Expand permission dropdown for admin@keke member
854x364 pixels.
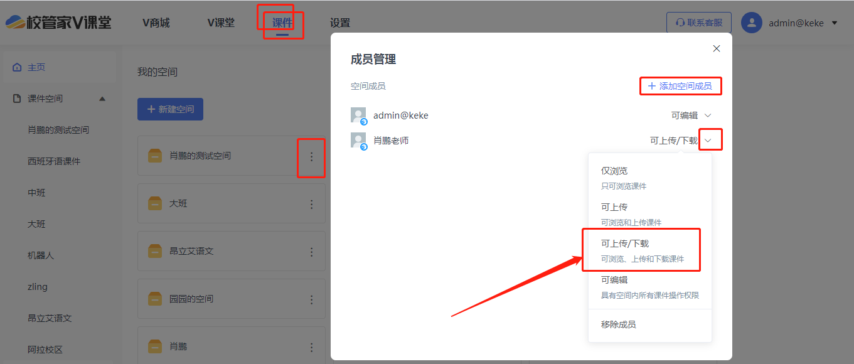(x=708, y=115)
